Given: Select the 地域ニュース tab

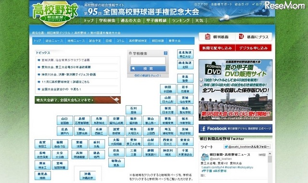Looking at the screenshot, I should [x=76, y=41].
